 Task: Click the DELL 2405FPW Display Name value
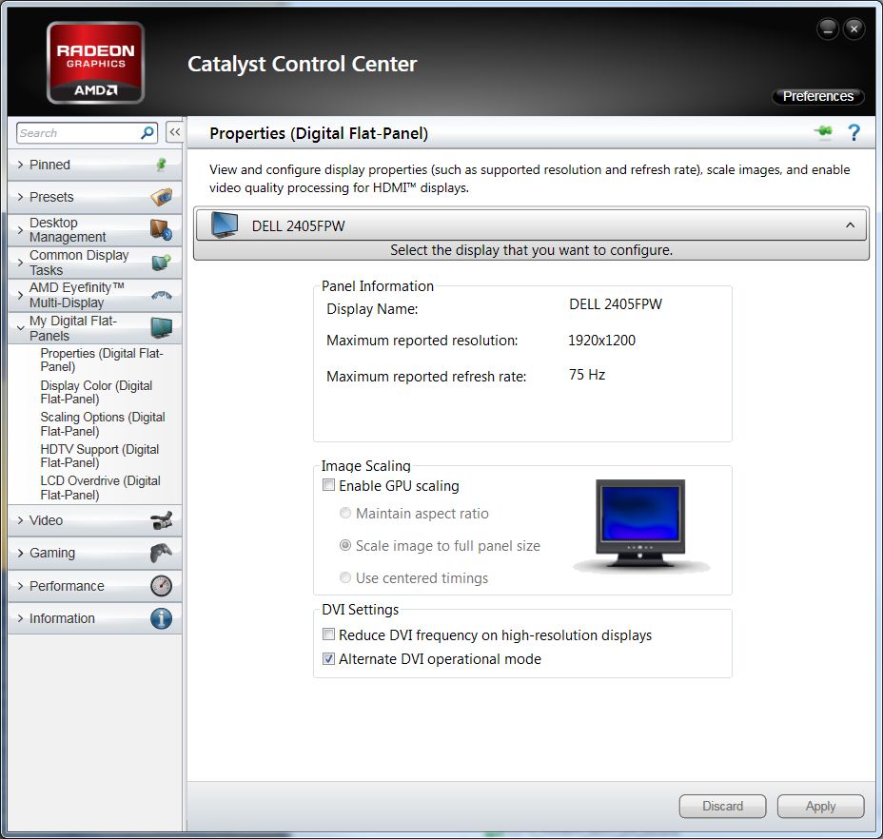pyautogui.click(x=616, y=304)
